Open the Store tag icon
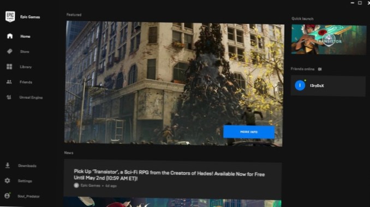The image size is (370, 207). 9,51
